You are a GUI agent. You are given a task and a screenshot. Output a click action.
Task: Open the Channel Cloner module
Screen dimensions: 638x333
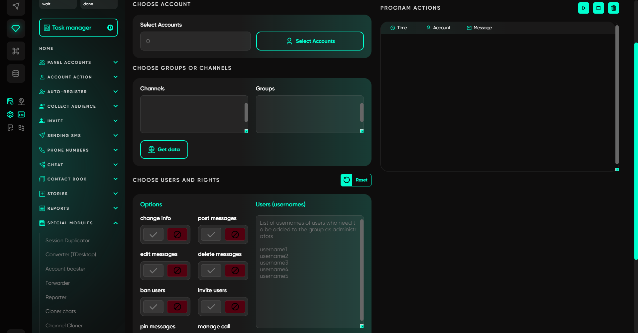64,326
